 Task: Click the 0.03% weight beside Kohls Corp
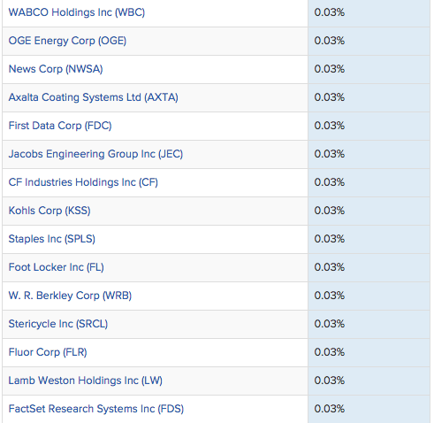pyautogui.click(x=330, y=211)
